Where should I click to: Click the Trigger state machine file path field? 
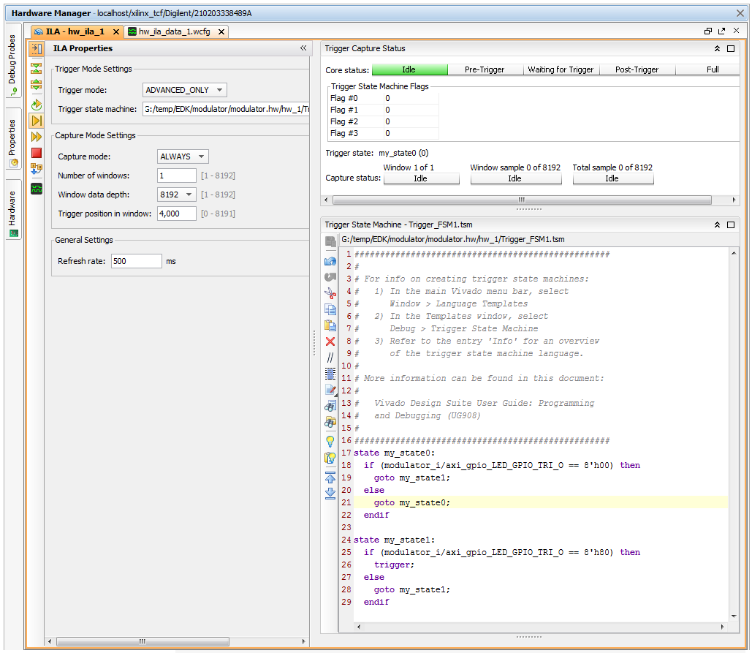[226, 110]
